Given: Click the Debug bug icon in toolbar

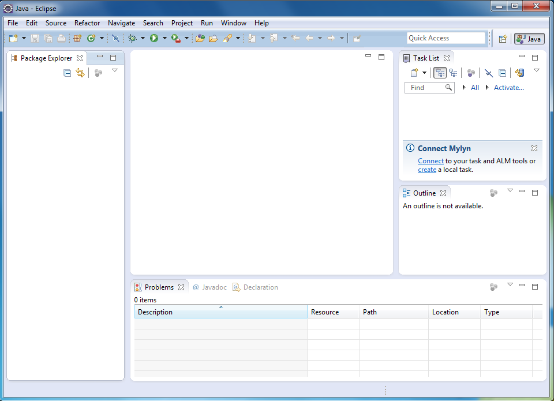Looking at the screenshot, I should coord(132,39).
